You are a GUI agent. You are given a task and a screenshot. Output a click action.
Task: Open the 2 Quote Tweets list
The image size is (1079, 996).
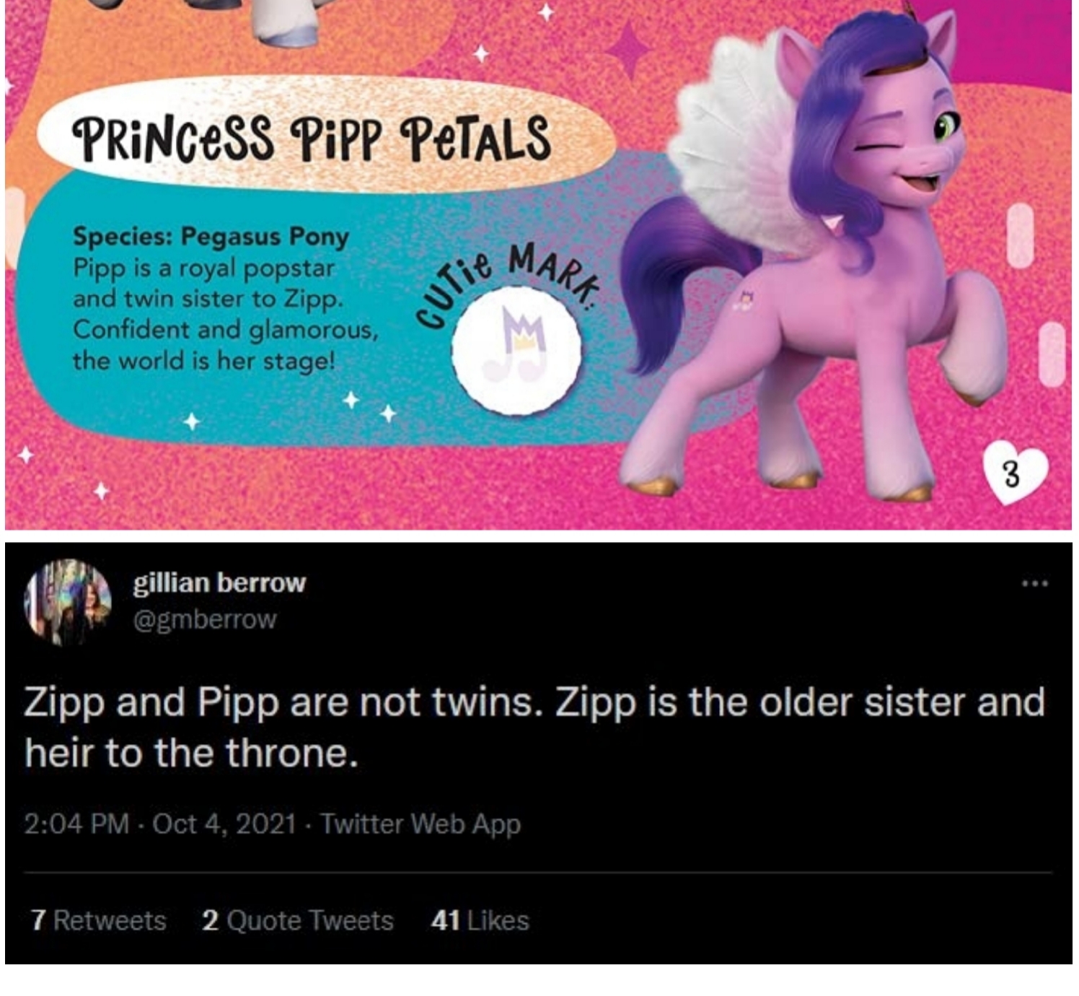(x=298, y=920)
